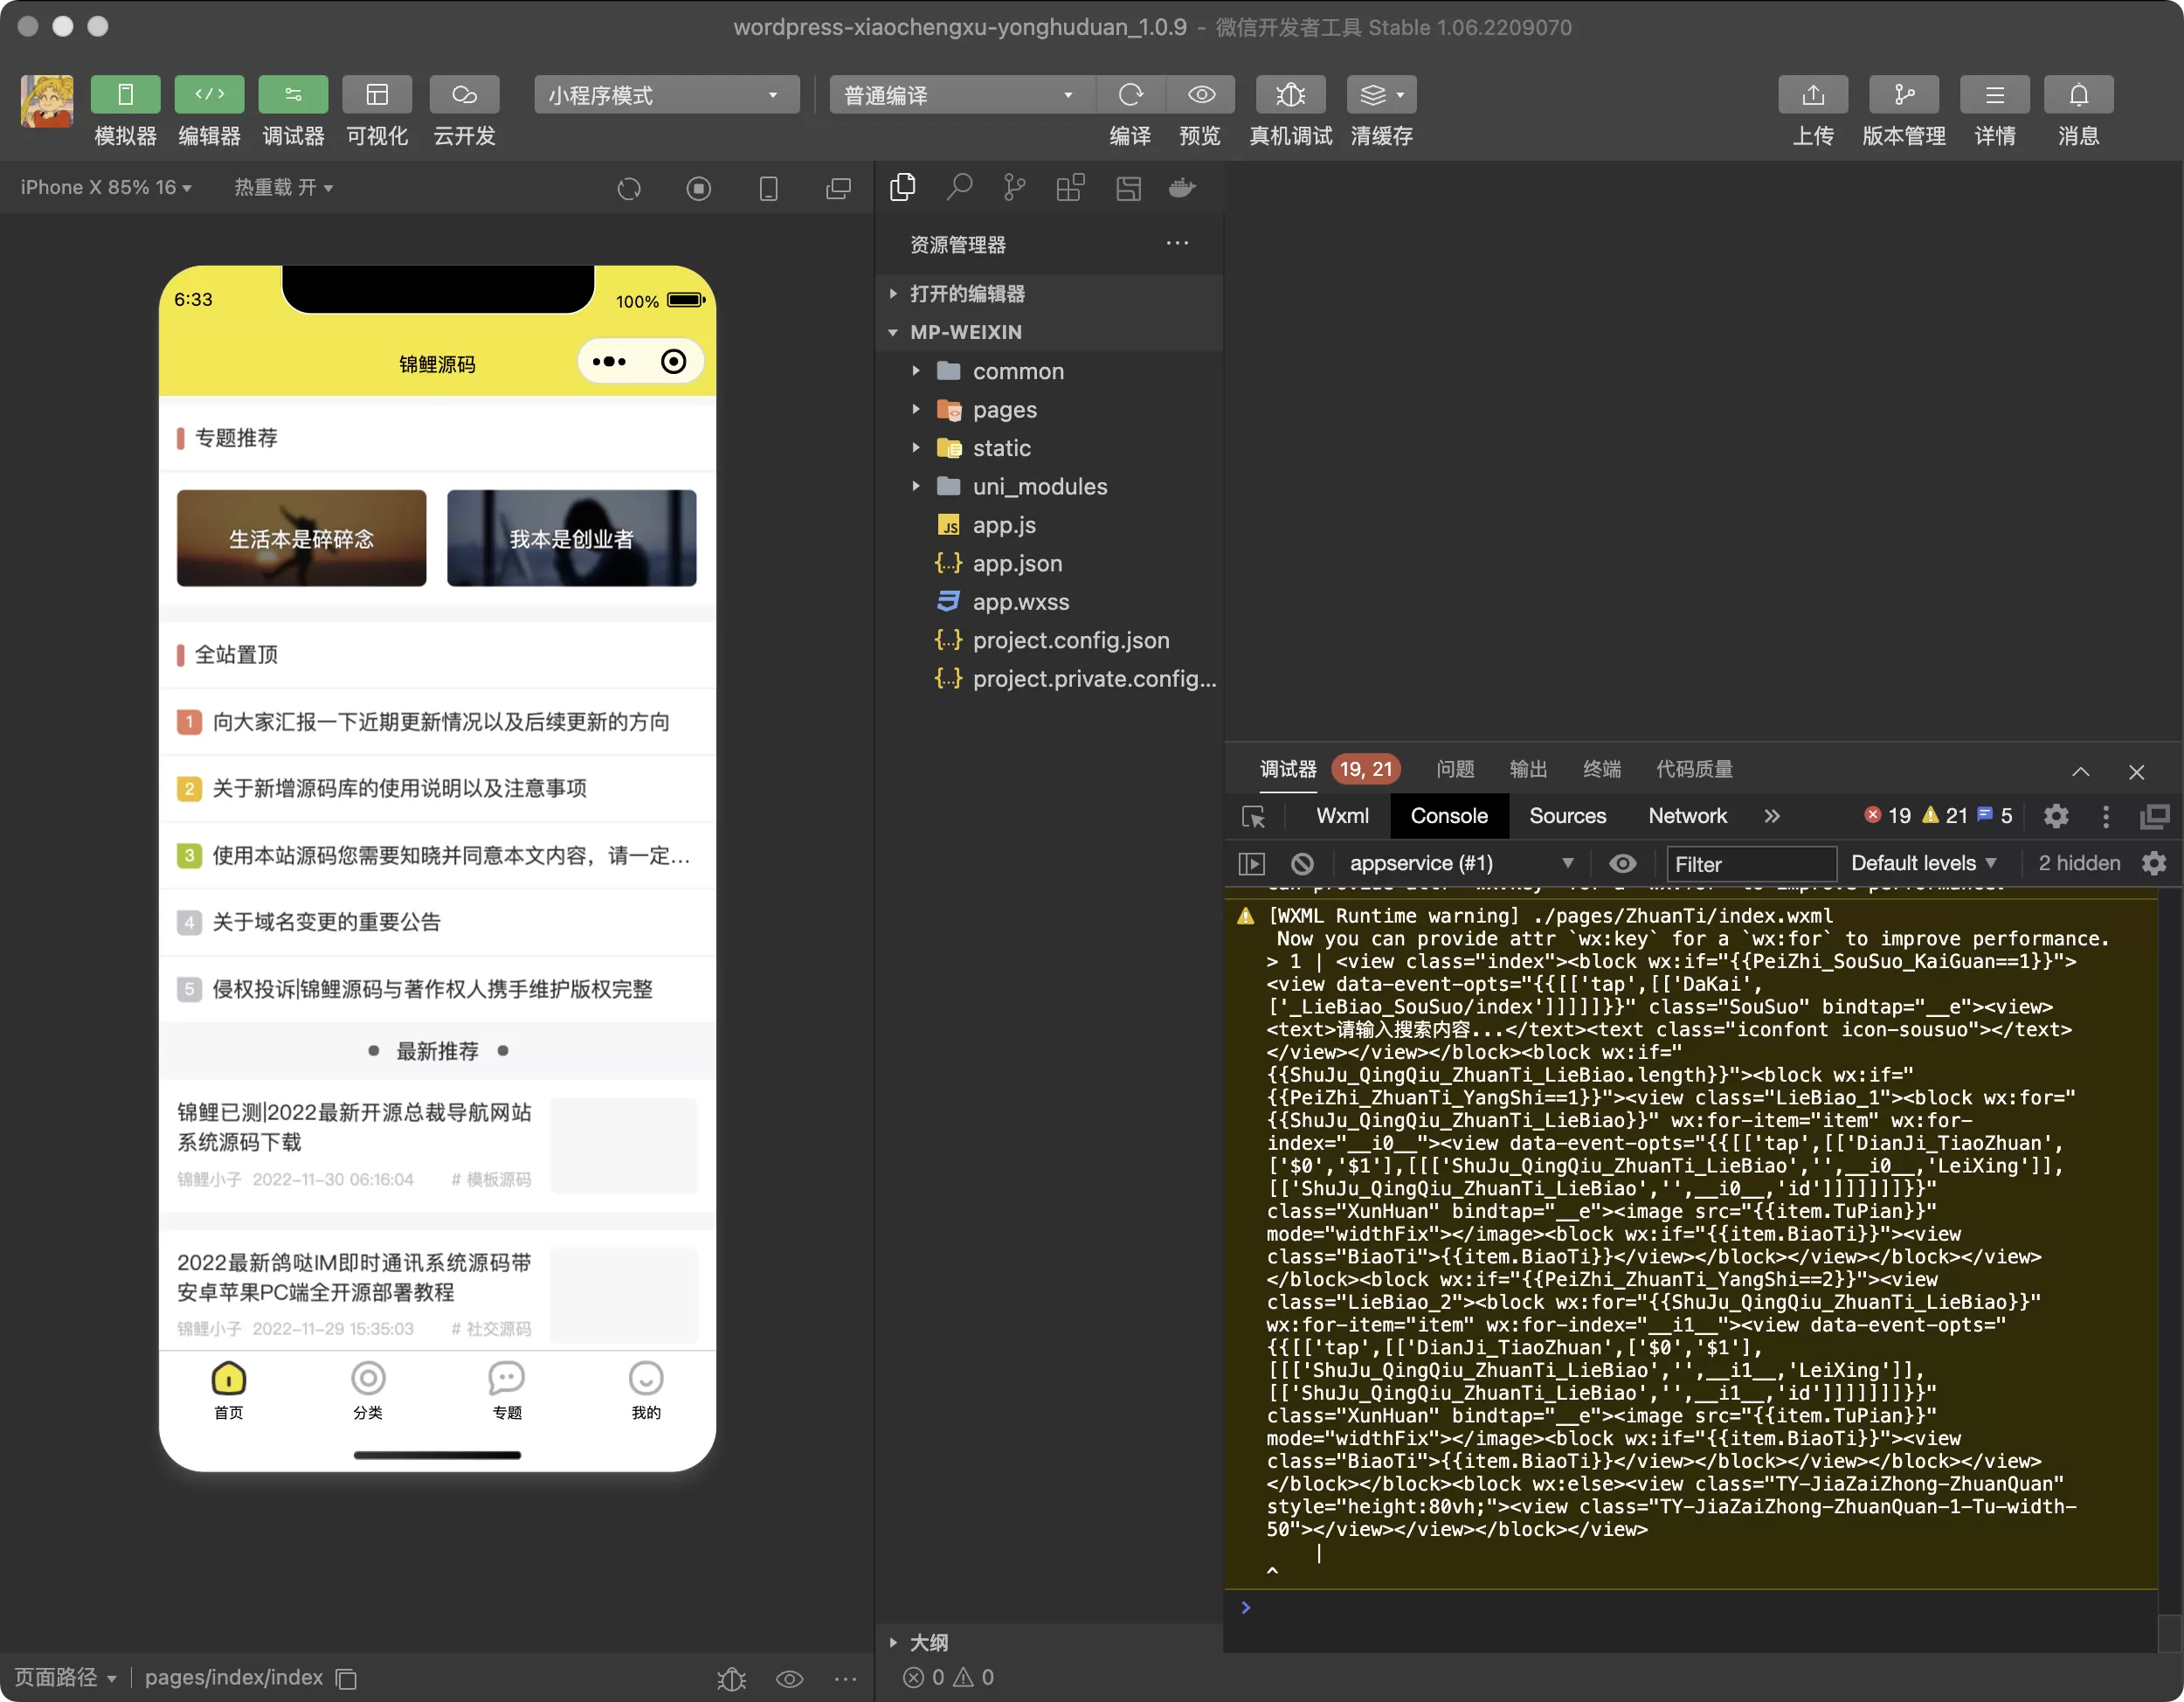
Task: Open the search icon in editor sidebar
Action: pos(959,187)
